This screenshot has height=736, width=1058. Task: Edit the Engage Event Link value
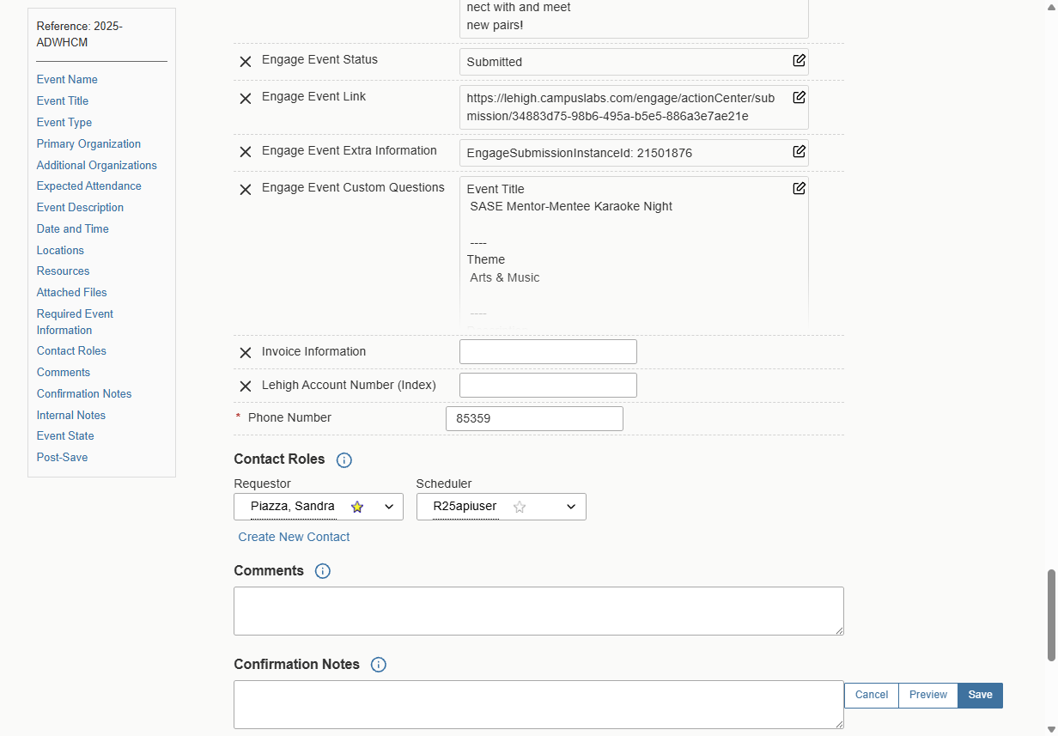[x=799, y=97]
